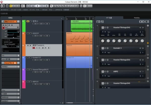This screenshot has width=151, height=105.
Task: Mute the 音频 01 track
Action: [x=27, y=21]
